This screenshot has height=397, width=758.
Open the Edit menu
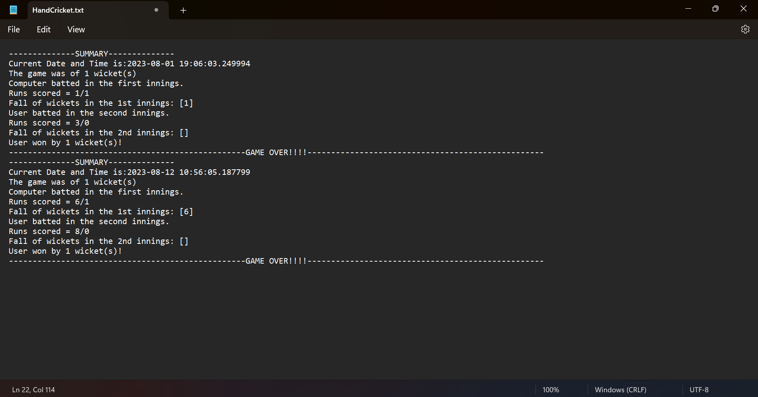43,30
